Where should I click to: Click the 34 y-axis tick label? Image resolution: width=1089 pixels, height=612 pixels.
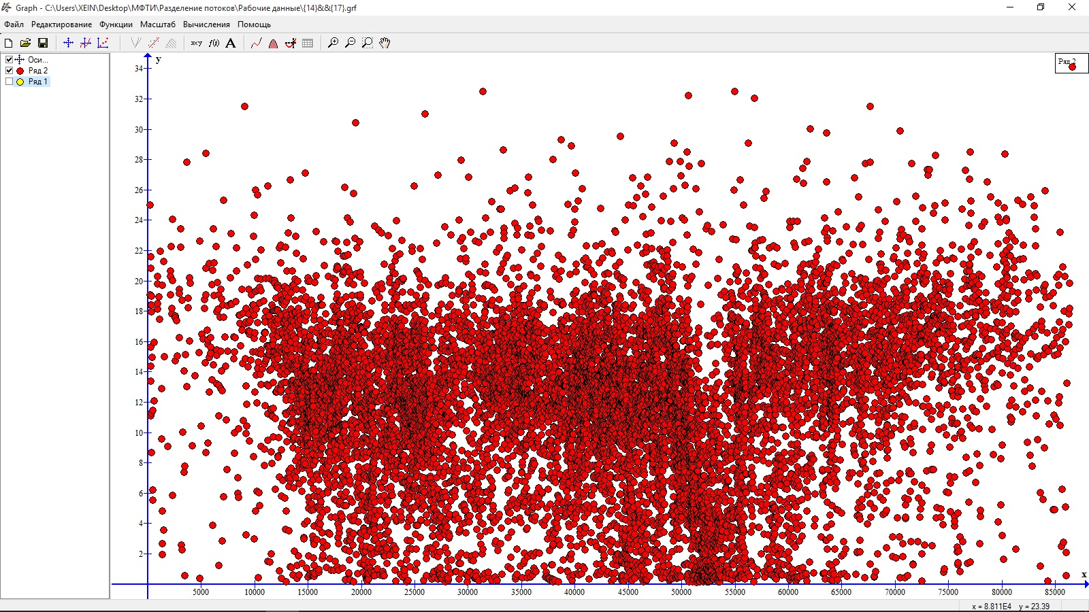tap(139, 69)
